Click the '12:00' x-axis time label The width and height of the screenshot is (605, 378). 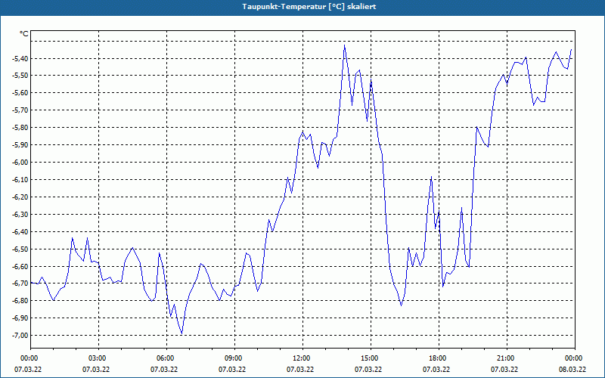tap(302, 358)
